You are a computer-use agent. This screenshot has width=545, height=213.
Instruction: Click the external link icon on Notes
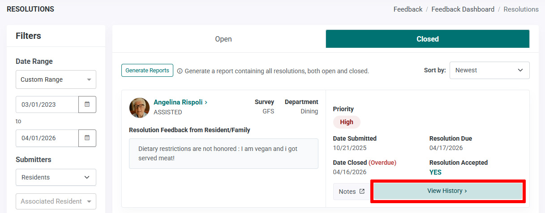coord(362,192)
